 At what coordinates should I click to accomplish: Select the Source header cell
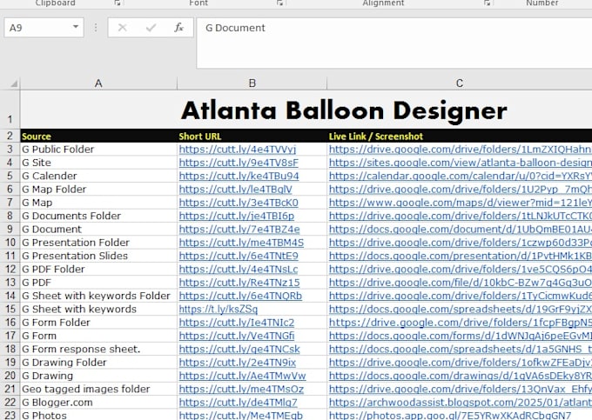(x=98, y=137)
